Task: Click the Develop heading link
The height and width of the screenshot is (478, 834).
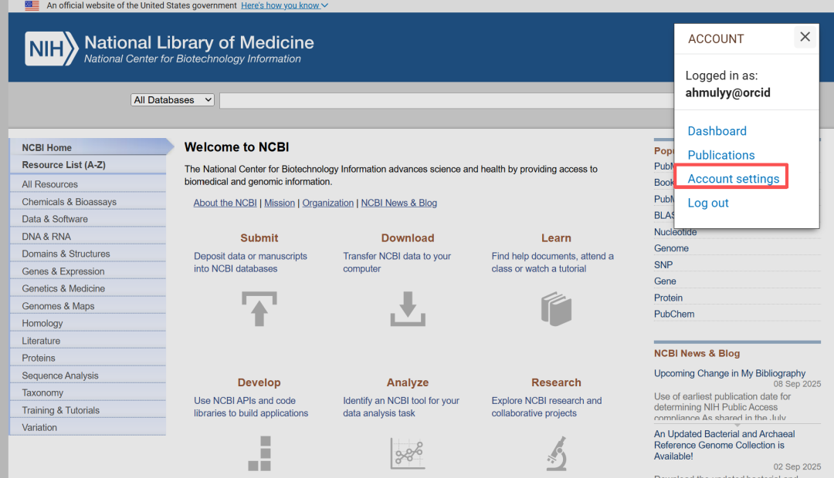Action: 259,382
